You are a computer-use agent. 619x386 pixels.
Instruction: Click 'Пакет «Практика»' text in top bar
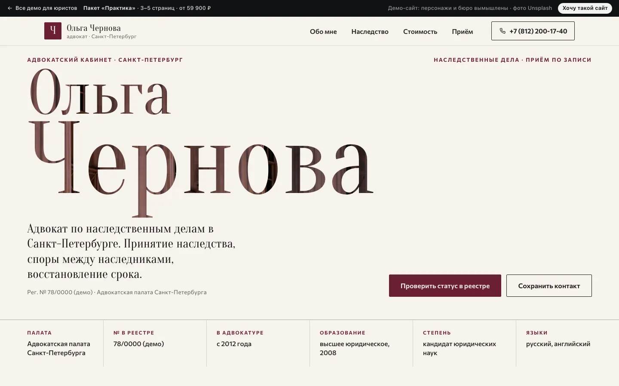[x=109, y=8]
